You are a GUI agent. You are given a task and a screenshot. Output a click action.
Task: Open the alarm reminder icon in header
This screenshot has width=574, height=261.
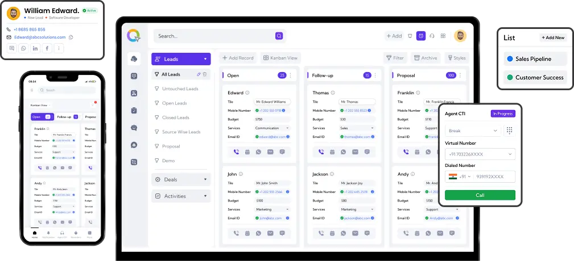pos(421,36)
